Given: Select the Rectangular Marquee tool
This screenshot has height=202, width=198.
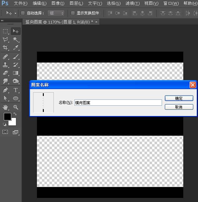Looking at the screenshot, I should click(5, 31).
